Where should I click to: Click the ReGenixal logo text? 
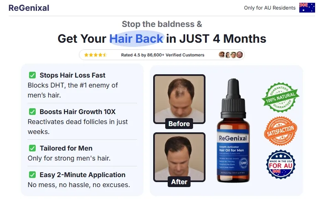pos(29,8)
